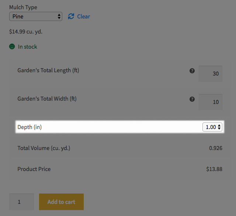Focus the Garden's Total Length input field
The width and height of the screenshot is (236, 216).
point(211,73)
